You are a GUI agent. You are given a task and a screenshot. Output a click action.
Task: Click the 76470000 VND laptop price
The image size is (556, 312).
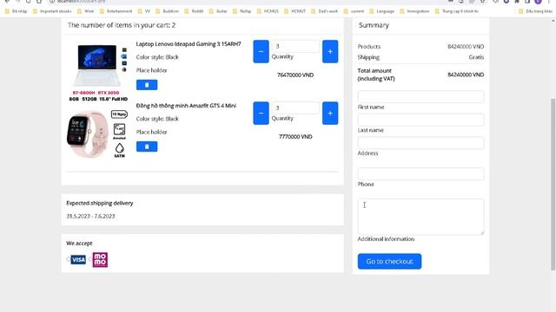(x=295, y=75)
